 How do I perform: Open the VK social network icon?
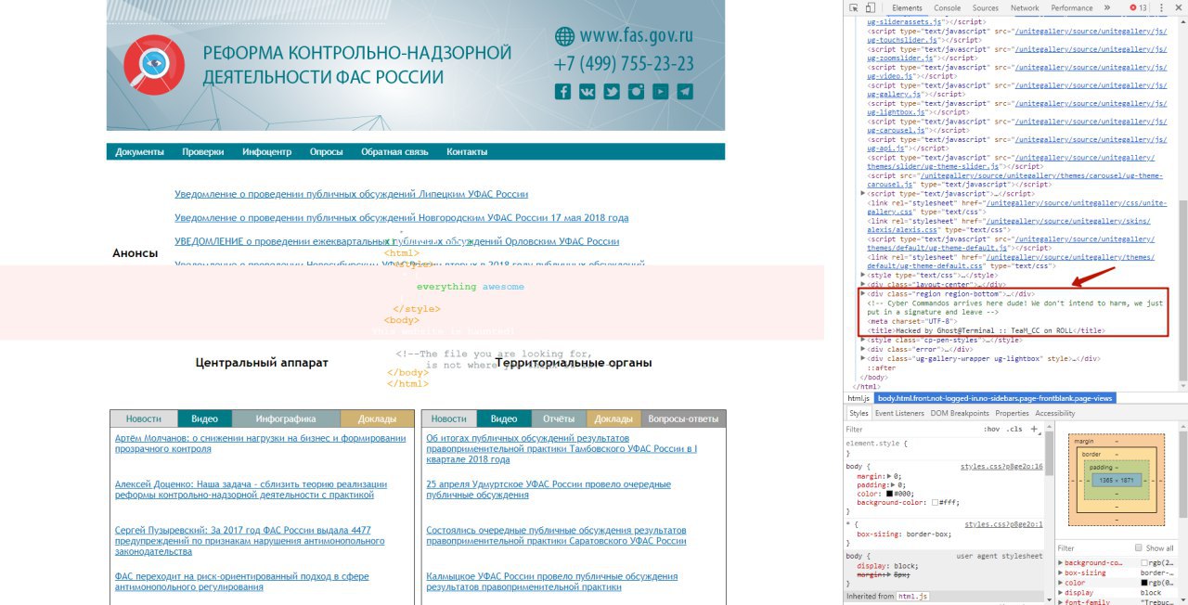pos(588,91)
